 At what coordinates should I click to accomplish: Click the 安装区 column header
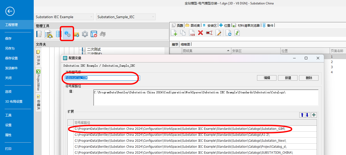coord(256,51)
